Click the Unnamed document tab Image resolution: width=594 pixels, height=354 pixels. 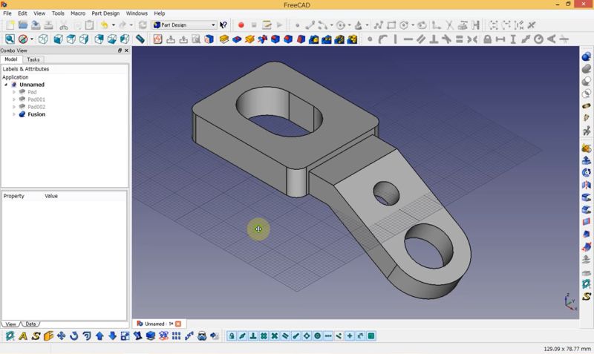[x=159, y=324]
